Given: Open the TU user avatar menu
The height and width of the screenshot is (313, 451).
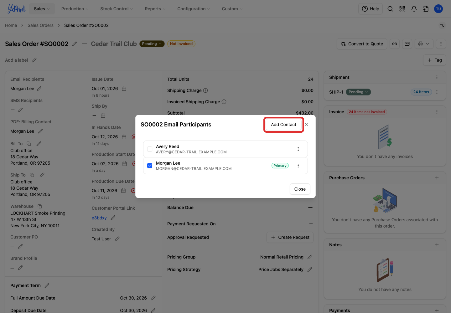Looking at the screenshot, I should (x=438, y=9).
